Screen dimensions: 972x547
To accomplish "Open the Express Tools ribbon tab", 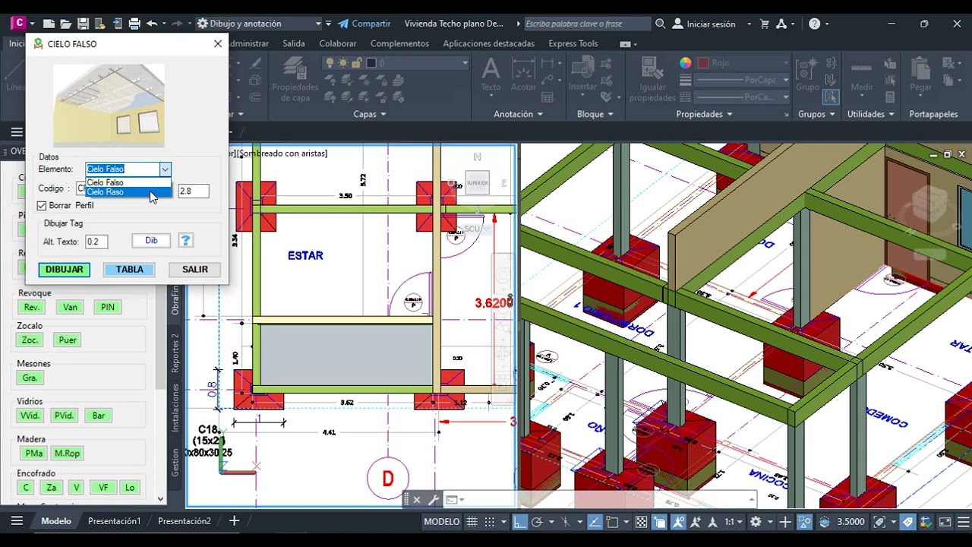I will pyautogui.click(x=573, y=43).
